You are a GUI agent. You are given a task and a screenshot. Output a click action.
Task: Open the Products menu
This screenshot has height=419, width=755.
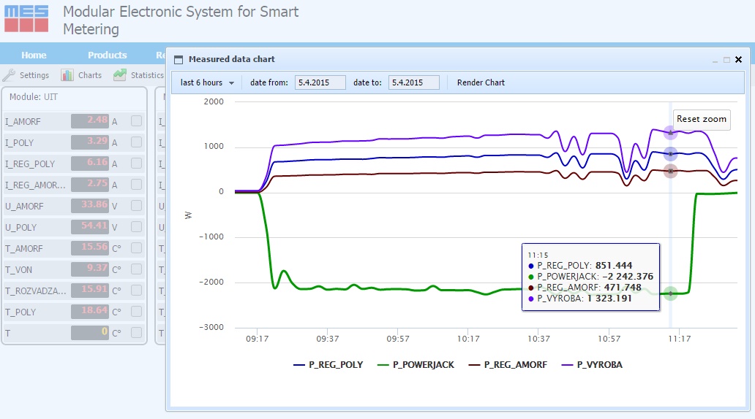[x=108, y=55]
